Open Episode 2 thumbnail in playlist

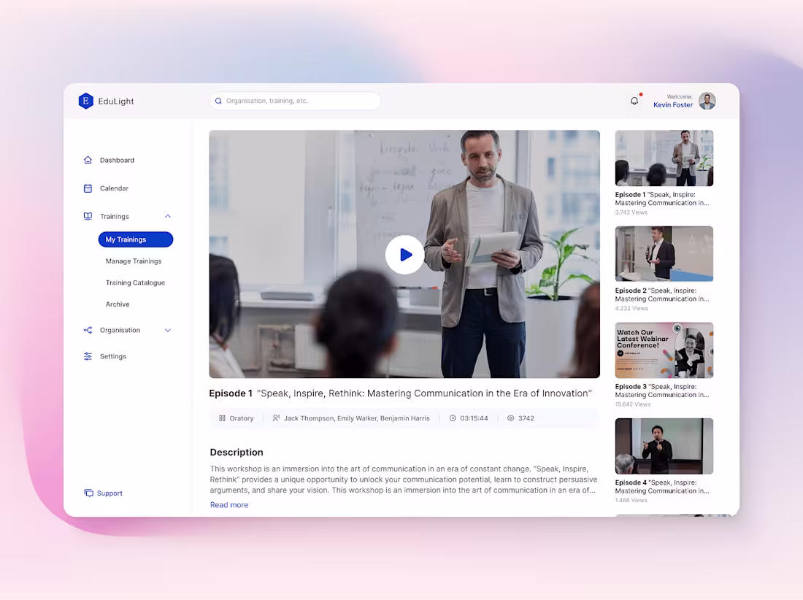point(664,254)
